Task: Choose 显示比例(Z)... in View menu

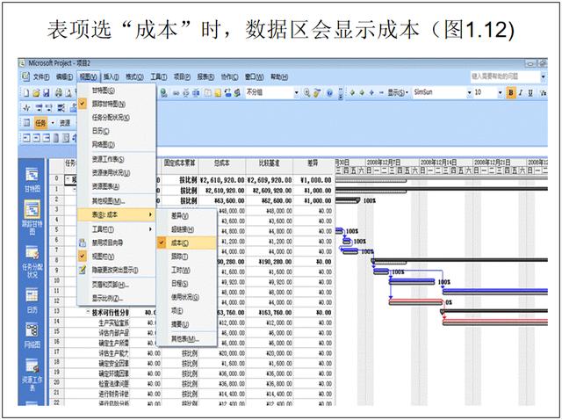Action: [117, 299]
